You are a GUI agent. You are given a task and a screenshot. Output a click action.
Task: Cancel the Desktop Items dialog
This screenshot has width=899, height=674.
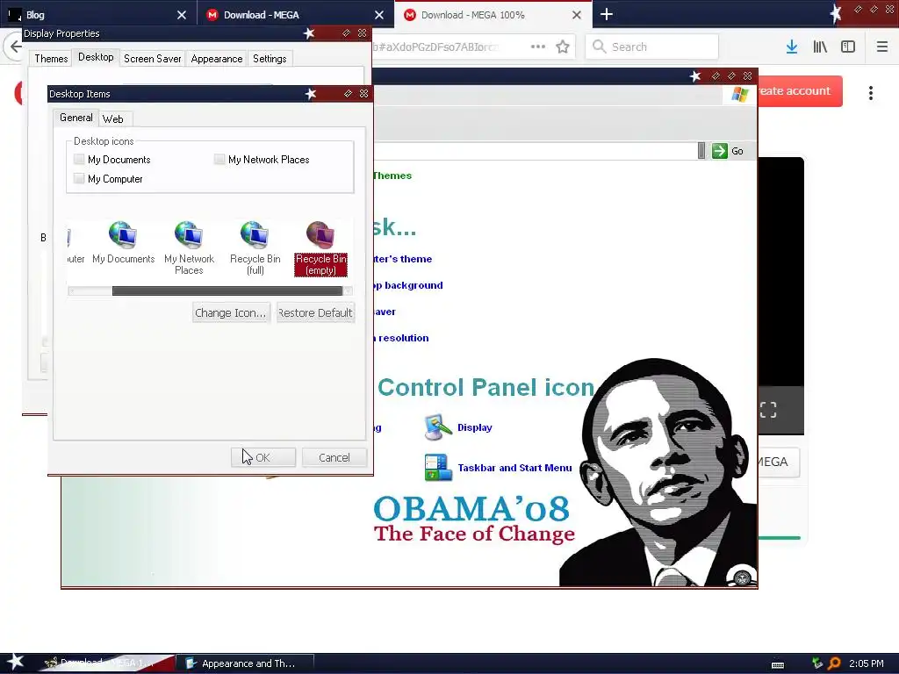click(x=334, y=457)
